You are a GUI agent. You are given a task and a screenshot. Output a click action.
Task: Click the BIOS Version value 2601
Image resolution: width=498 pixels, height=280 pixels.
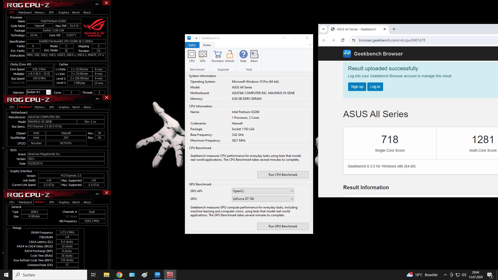pyautogui.click(x=66, y=159)
